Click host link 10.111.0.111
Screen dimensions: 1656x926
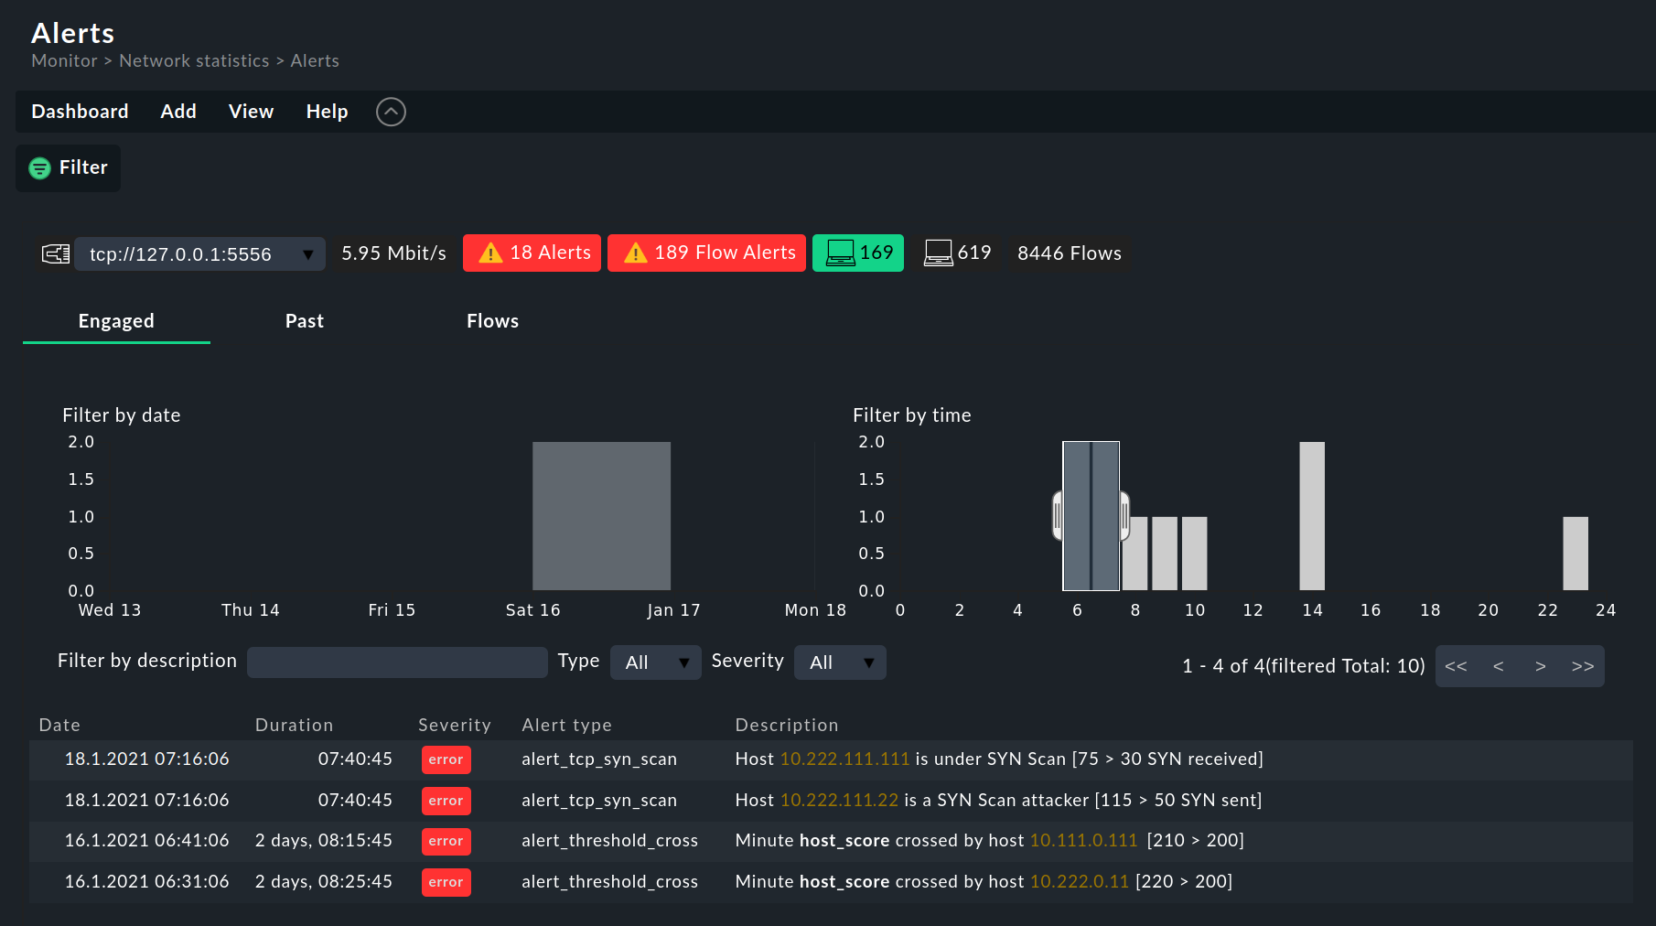(x=1084, y=841)
